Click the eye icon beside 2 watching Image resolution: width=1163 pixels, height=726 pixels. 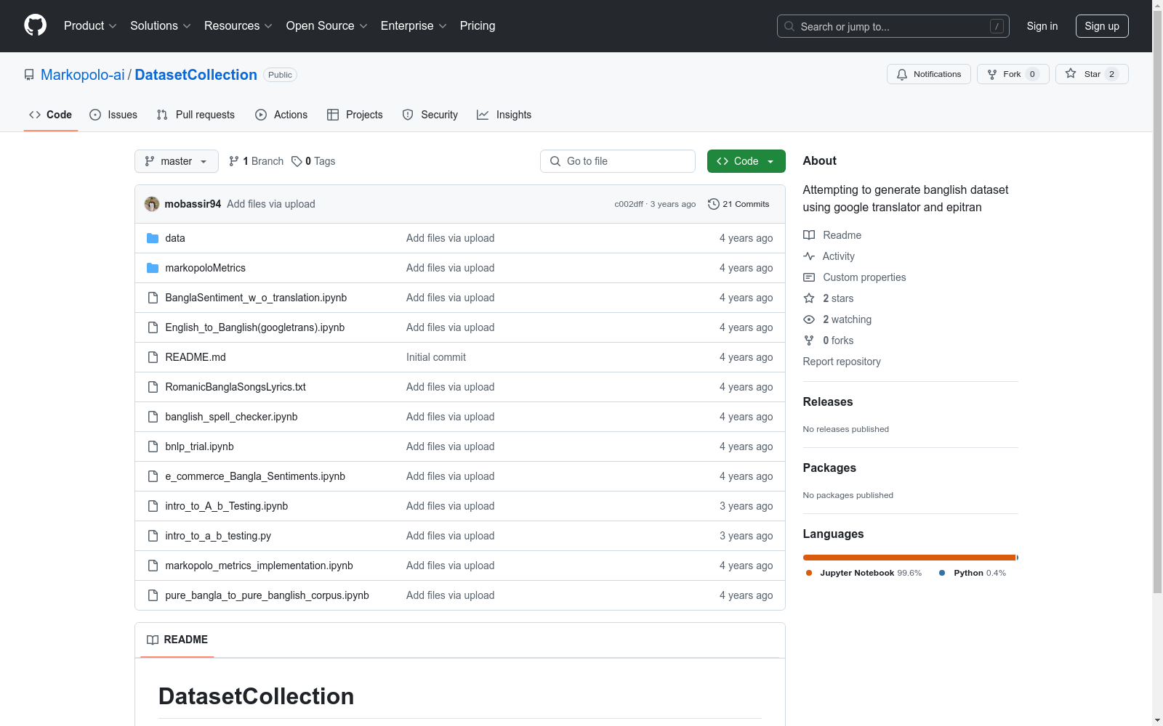pyautogui.click(x=809, y=319)
